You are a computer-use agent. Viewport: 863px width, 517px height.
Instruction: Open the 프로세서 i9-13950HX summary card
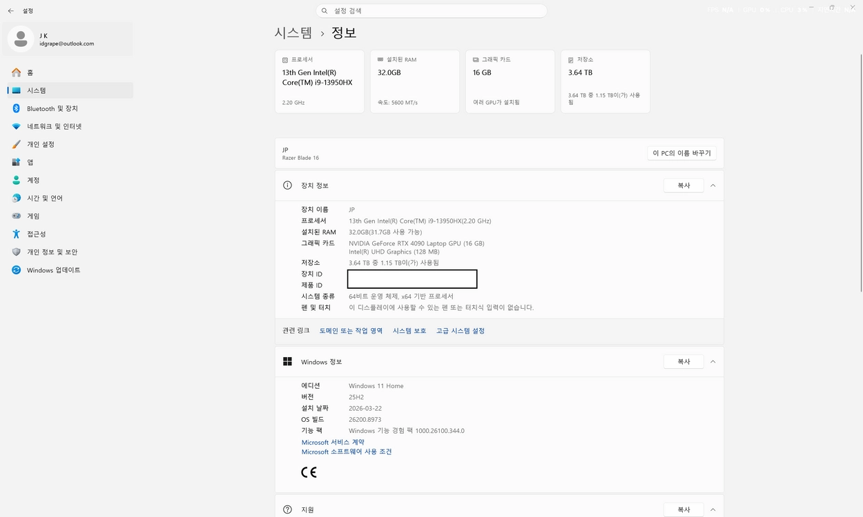320,81
